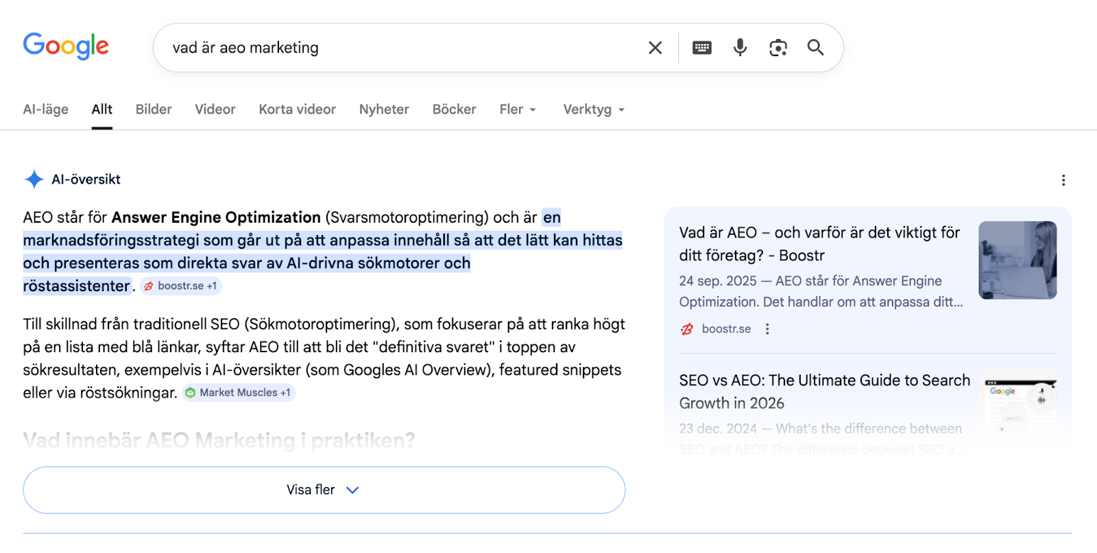Open the boostr.se +1 source chip

pos(181,286)
